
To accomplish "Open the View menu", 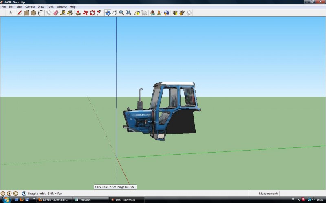I will tap(19, 6).
